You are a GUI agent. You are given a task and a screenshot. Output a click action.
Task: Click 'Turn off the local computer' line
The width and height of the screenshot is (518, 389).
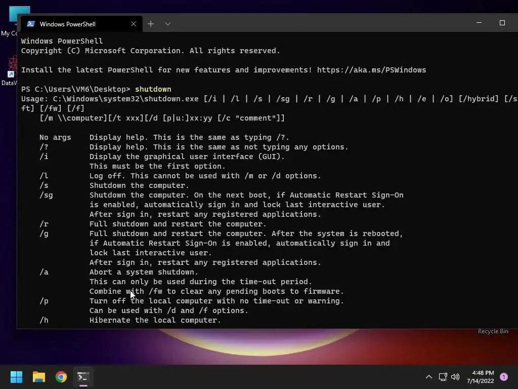217,301
